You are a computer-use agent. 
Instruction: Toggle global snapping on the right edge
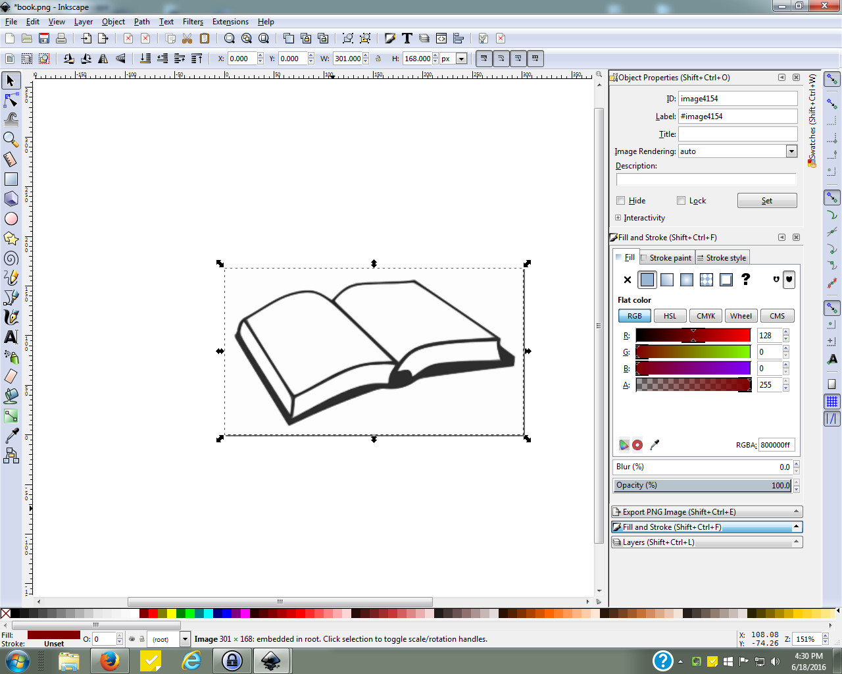[x=831, y=79]
